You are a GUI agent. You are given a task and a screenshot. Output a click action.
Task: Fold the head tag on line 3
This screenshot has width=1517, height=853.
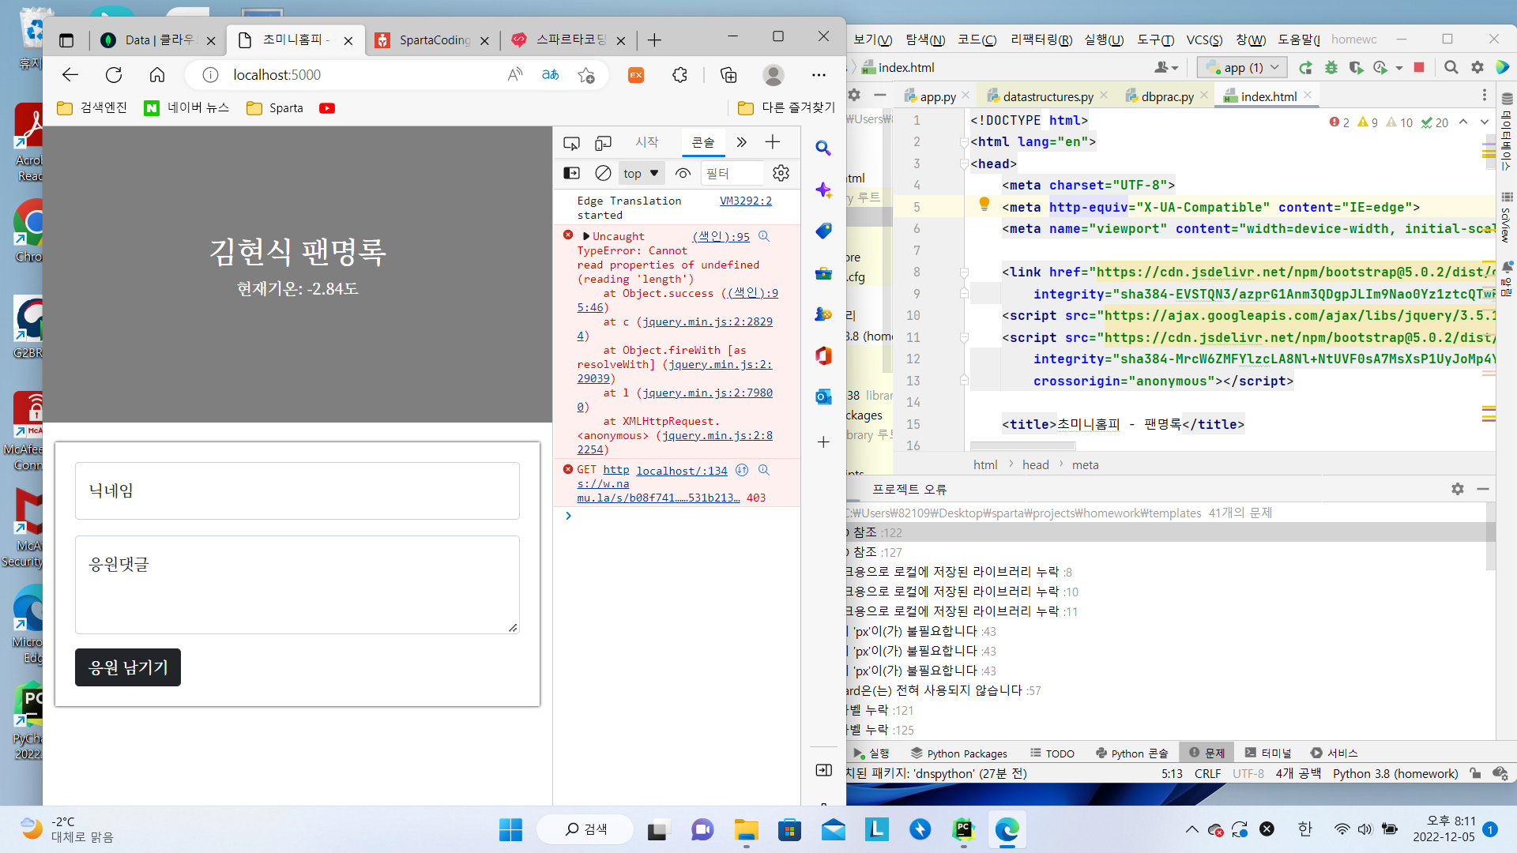pyautogui.click(x=964, y=164)
